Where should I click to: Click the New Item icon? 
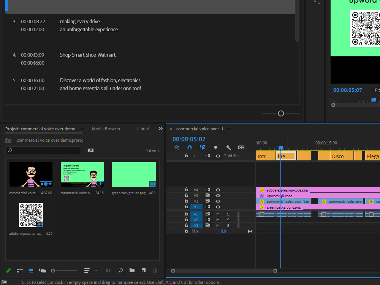pyautogui.click(x=144, y=270)
